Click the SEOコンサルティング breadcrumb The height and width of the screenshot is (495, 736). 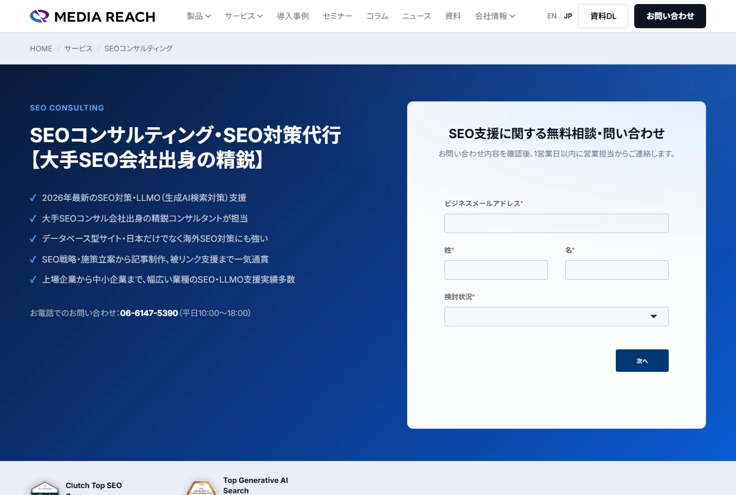(139, 48)
